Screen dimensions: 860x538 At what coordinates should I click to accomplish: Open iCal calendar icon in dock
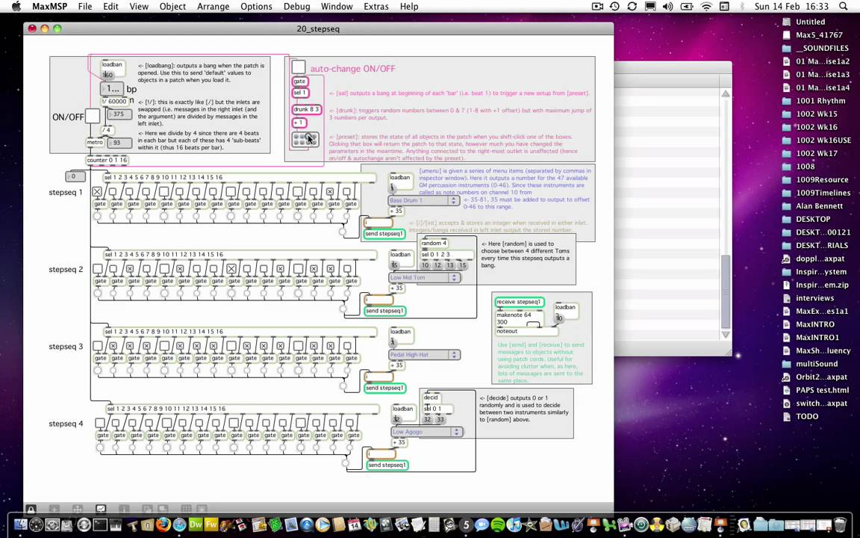coord(355,525)
